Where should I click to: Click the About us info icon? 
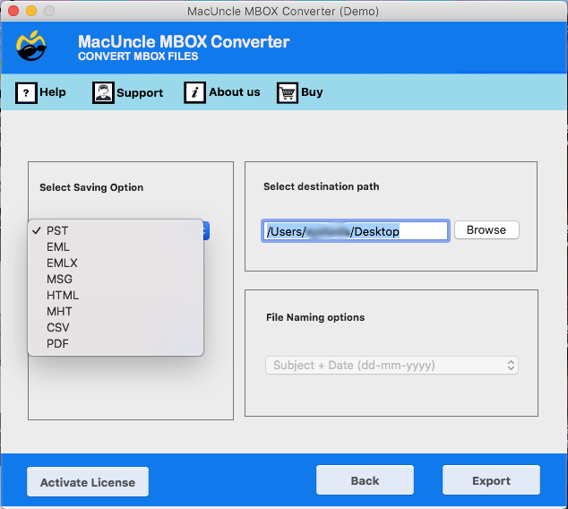(195, 92)
